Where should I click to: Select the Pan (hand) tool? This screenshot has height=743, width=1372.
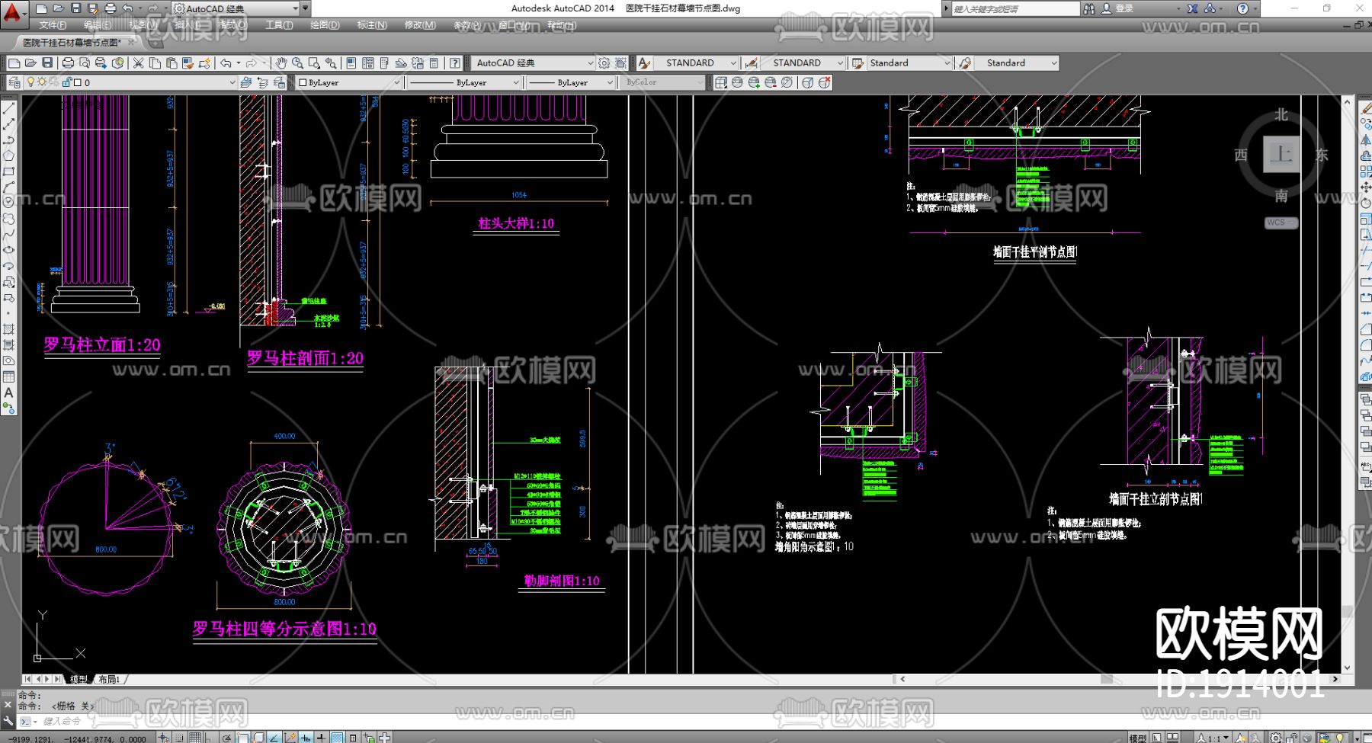point(281,63)
